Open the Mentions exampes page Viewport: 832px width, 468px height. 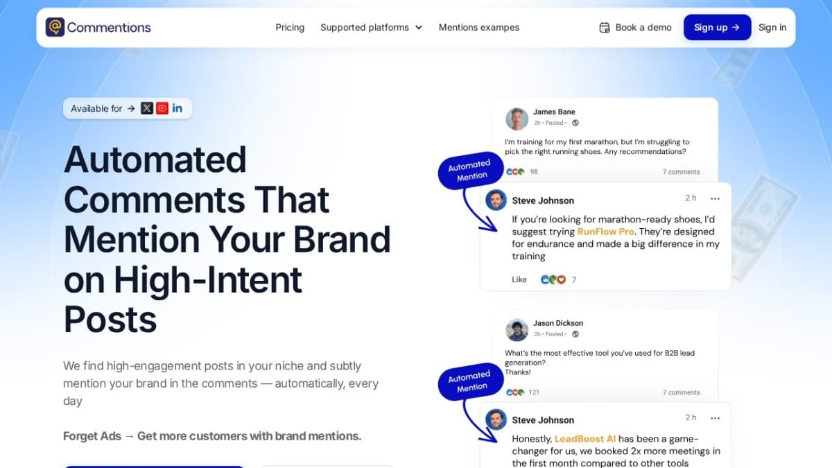479,28
